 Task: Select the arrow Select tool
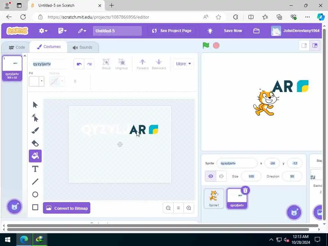(35, 105)
